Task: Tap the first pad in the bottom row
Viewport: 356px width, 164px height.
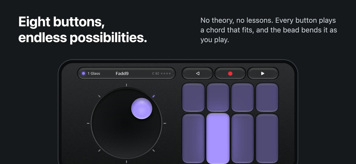Action: click(x=193, y=139)
